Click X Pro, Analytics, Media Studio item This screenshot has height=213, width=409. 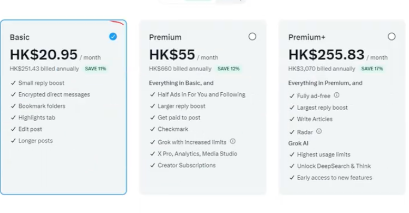tap(197, 153)
